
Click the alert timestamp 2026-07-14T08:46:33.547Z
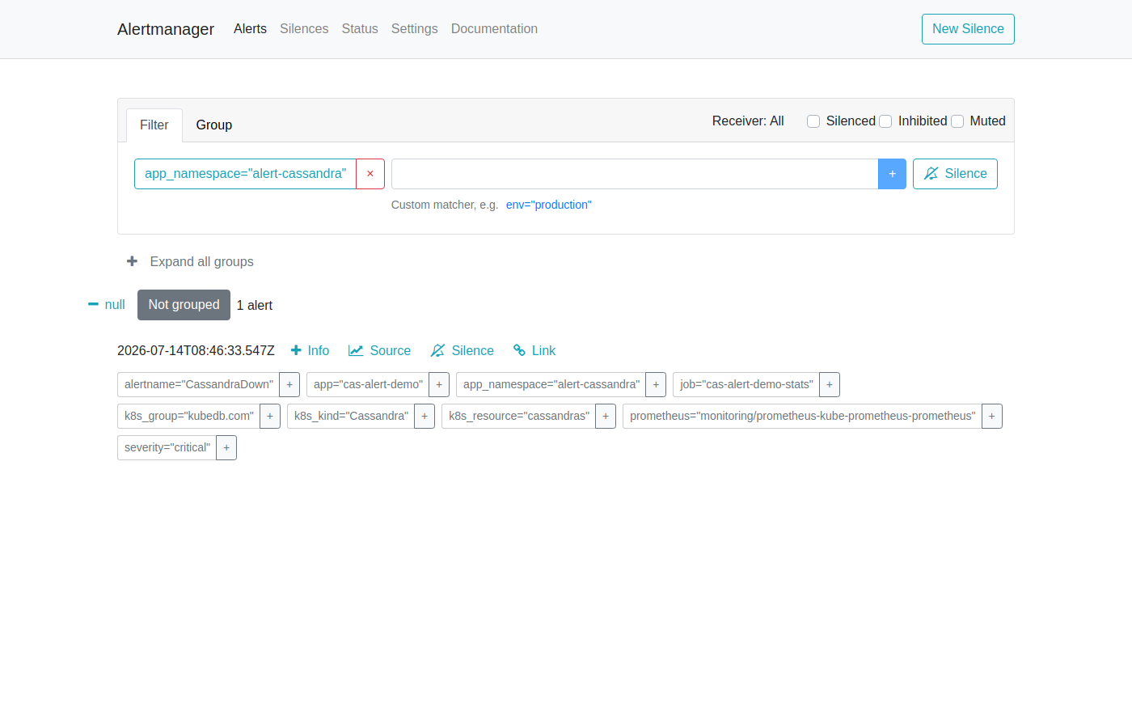pyautogui.click(x=196, y=350)
